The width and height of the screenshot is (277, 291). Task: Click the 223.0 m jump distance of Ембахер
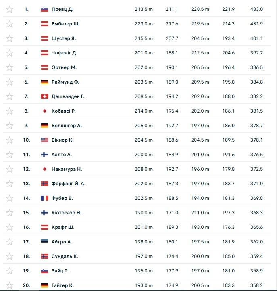click(x=144, y=24)
